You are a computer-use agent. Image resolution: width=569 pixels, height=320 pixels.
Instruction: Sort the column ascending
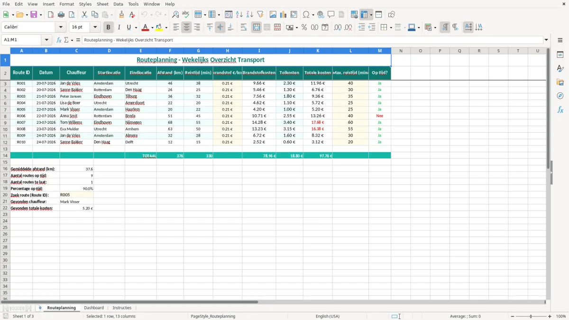[x=239, y=15]
